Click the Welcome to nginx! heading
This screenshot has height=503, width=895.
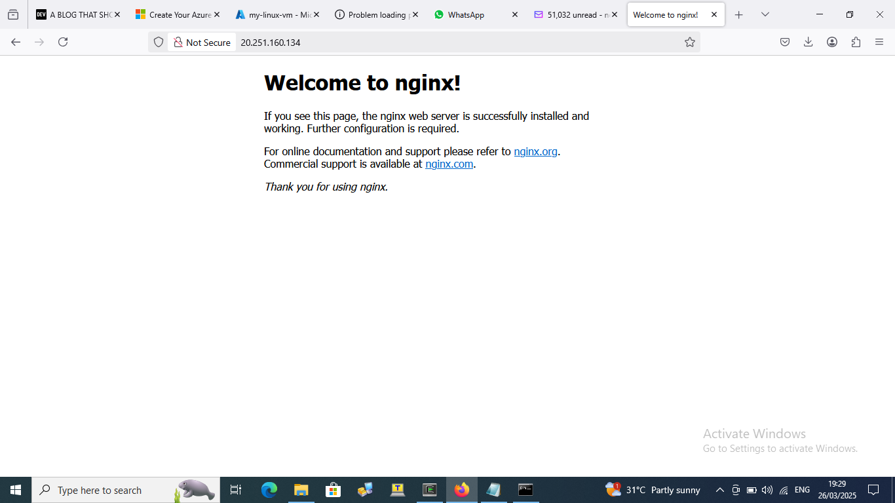pos(362,83)
